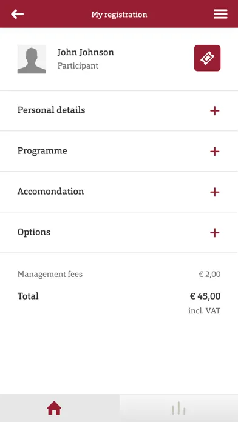Click the Programme section label

point(42,151)
